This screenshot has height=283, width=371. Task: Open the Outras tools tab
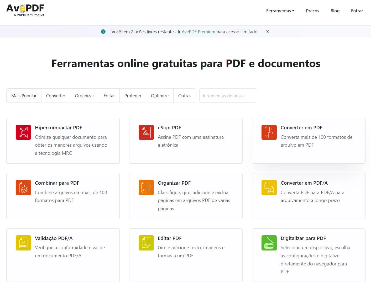point(185,95)
